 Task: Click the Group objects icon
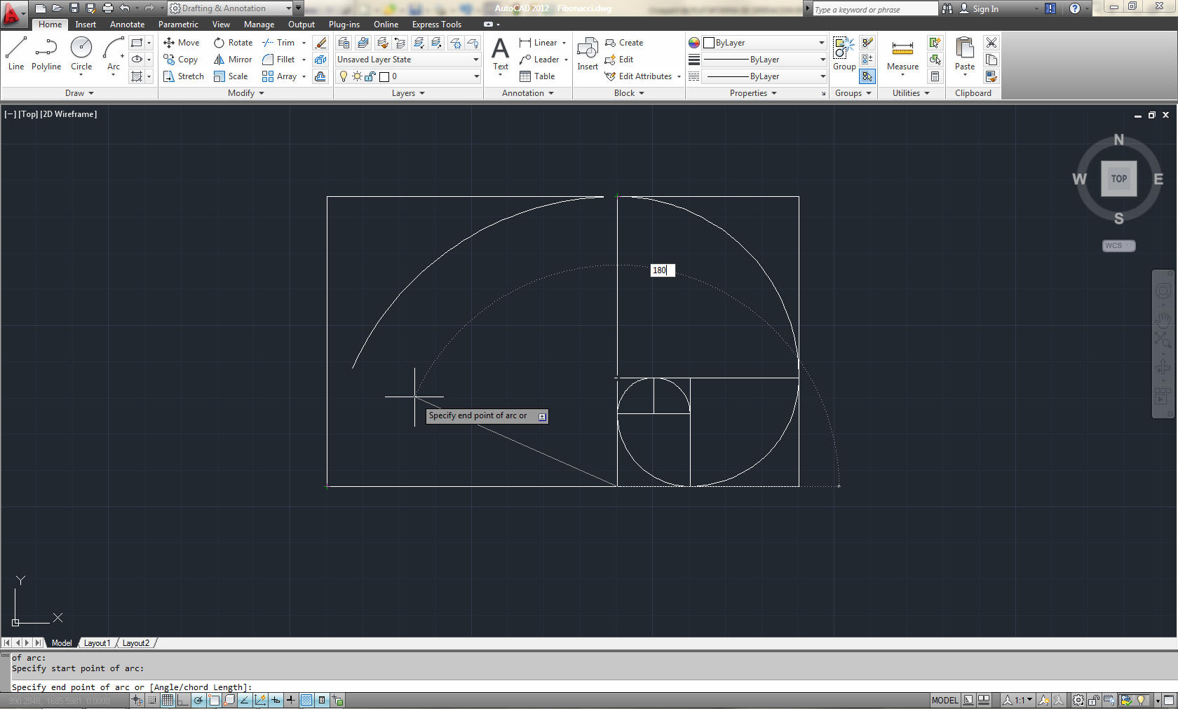click(844, 54)
